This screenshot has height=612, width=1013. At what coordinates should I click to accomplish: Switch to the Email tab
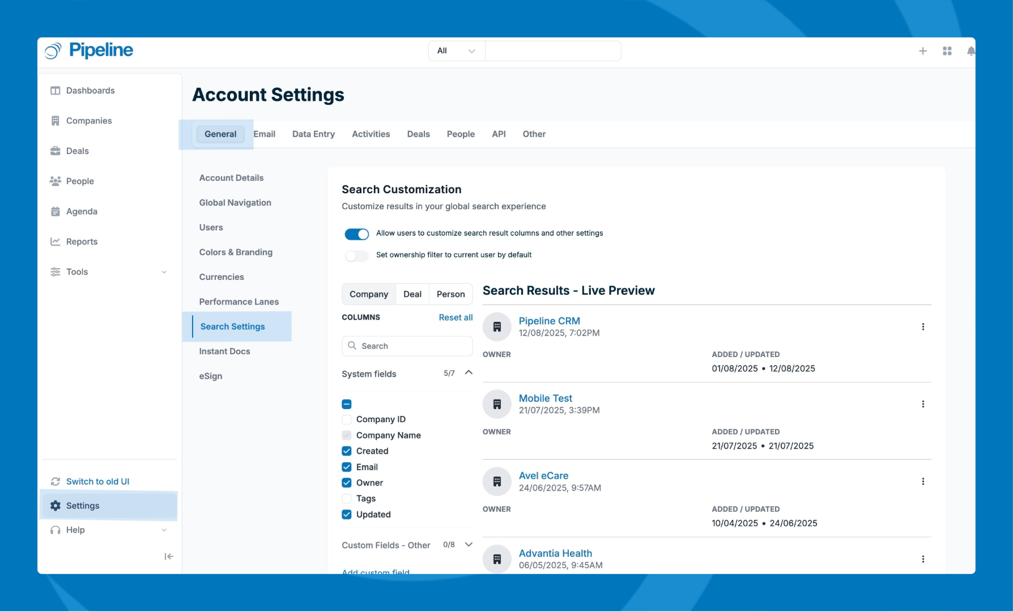264,134
